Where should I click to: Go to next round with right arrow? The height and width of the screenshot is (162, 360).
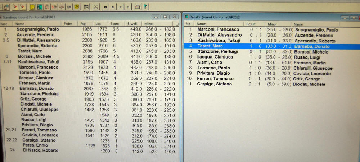pyautogui.click(x=120, y=7)
